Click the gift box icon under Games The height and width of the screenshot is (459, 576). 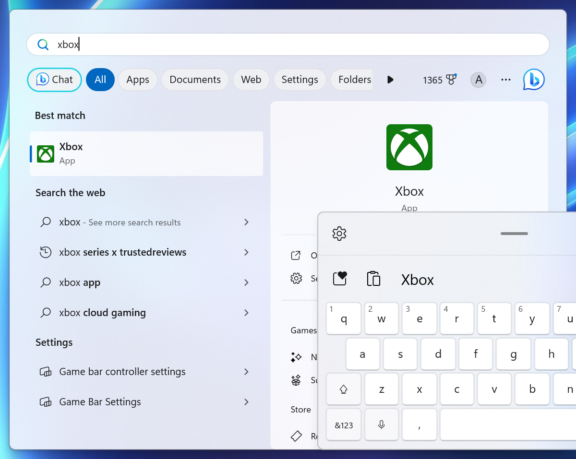tap(296, 380)
